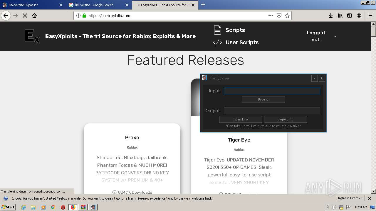Image resolution: width=376 pixels, height=211 pixels.
Task: Open a new browser tab
Action: coord(203,5)
